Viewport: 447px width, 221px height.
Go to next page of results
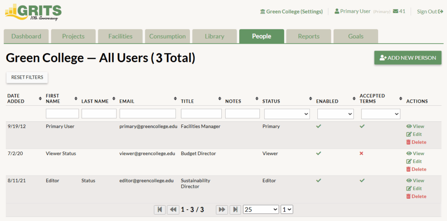pos(222,210)
